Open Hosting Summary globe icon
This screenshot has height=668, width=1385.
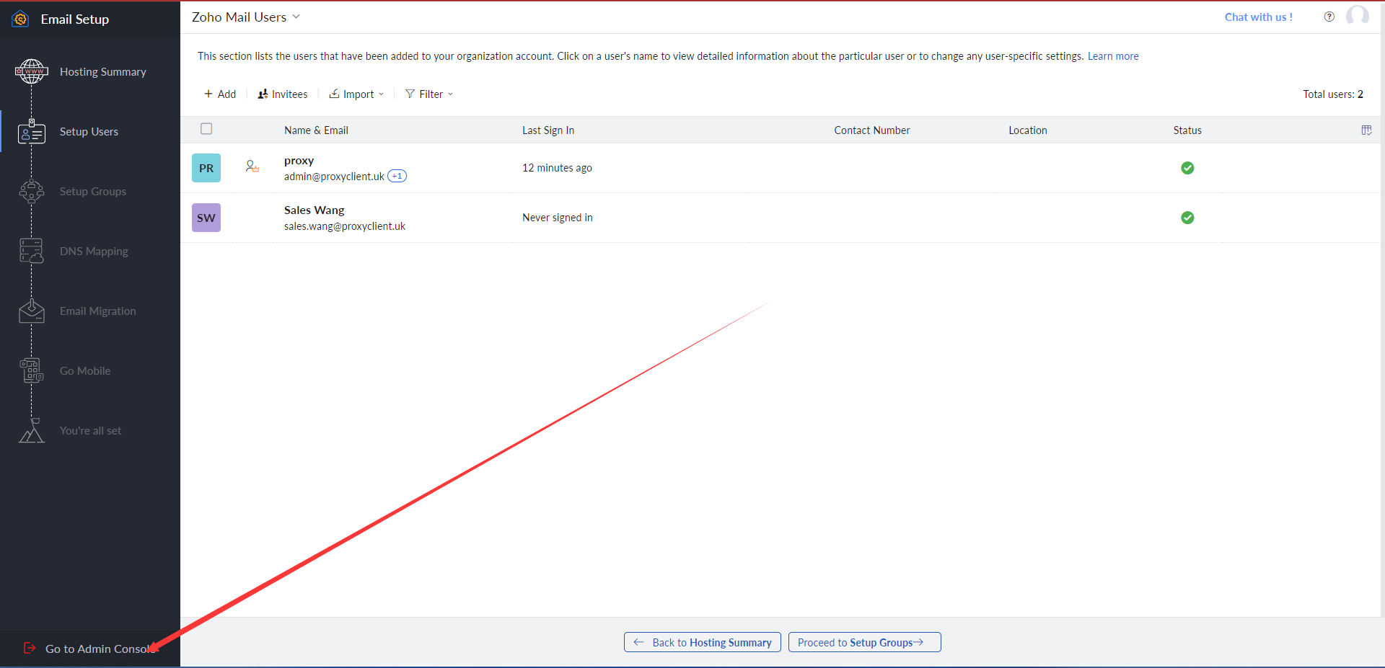(32, 71)
